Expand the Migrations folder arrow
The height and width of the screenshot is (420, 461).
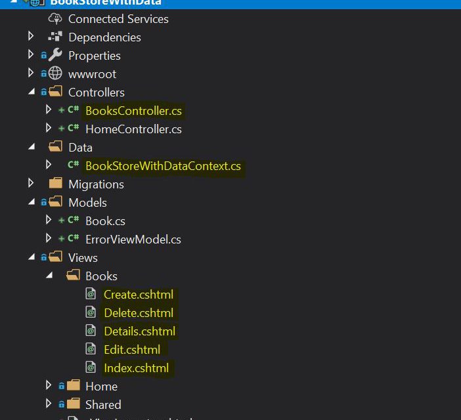(31, 184)
